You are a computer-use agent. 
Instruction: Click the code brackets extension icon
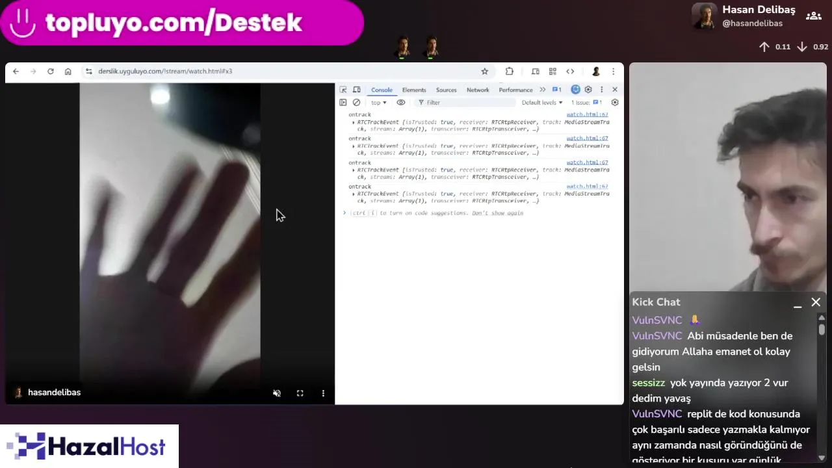coord(570,71)
